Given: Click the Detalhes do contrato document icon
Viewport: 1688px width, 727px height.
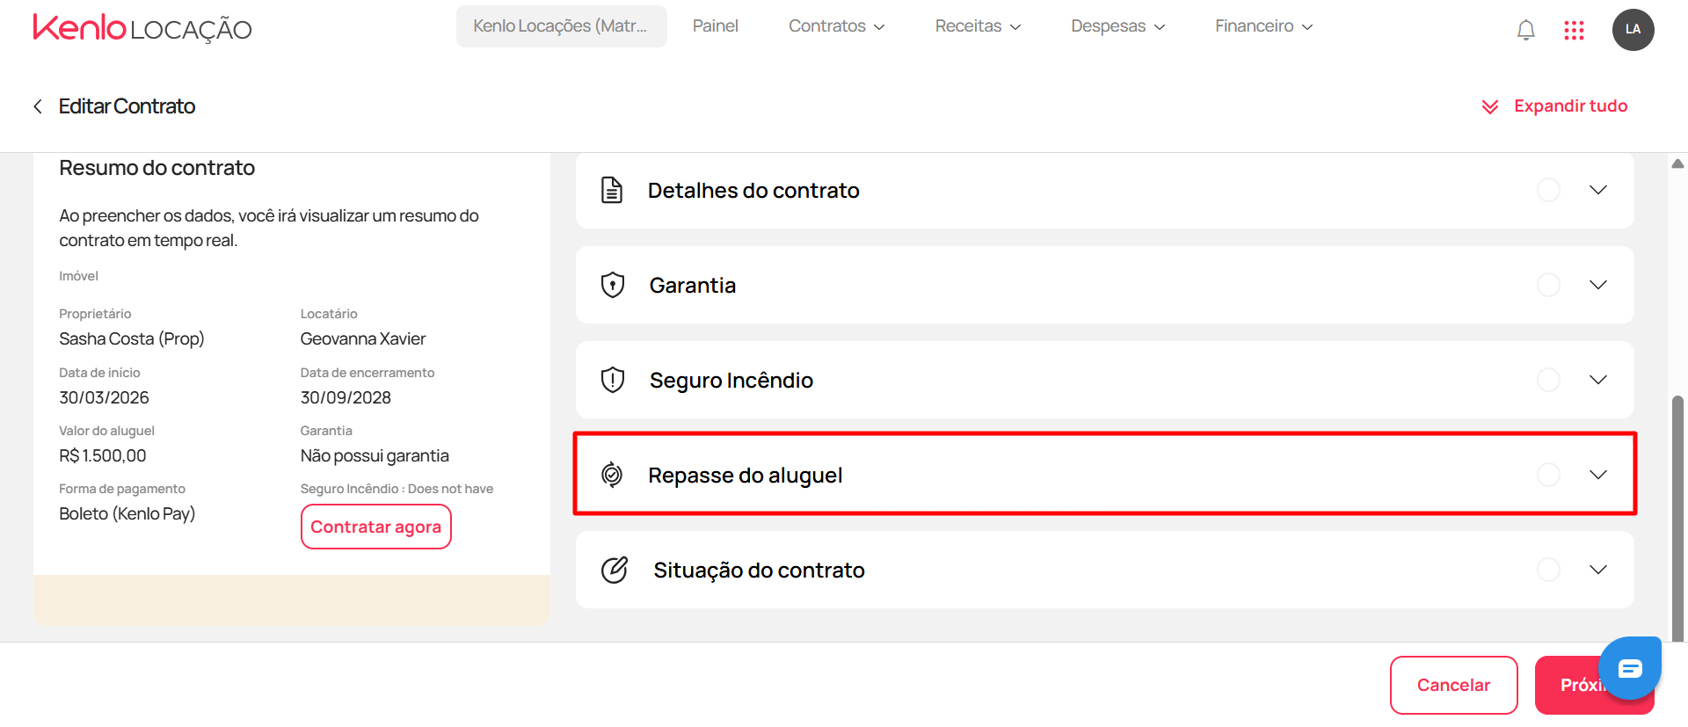Looking at the screenshot, I should pos(612,190).
